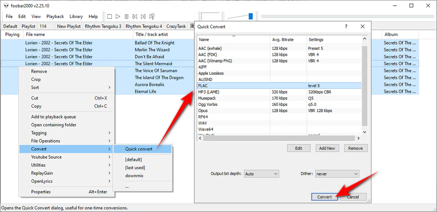437x212 pixels.
Task: Open Properties from the context menu
Action: (x=67, y=192)
